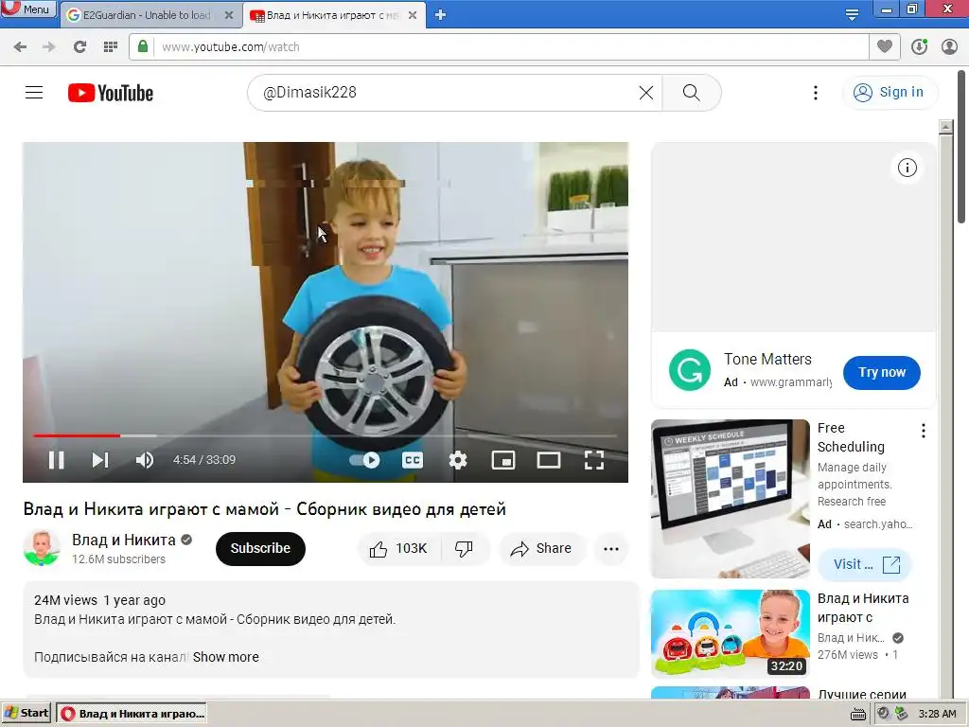Image resolution: width=969 pixels, height=727 pixels.
Task: Open the Speed Dial grid
Action: tap(111, 46)
